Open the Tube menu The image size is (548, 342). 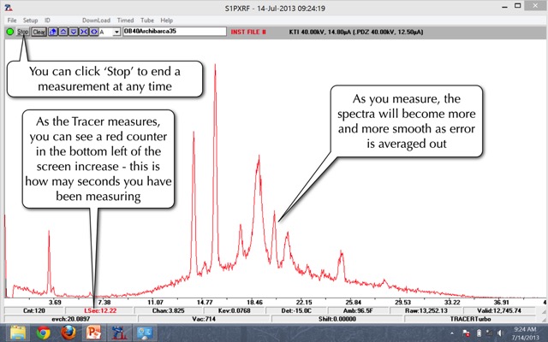pos(147,20)
